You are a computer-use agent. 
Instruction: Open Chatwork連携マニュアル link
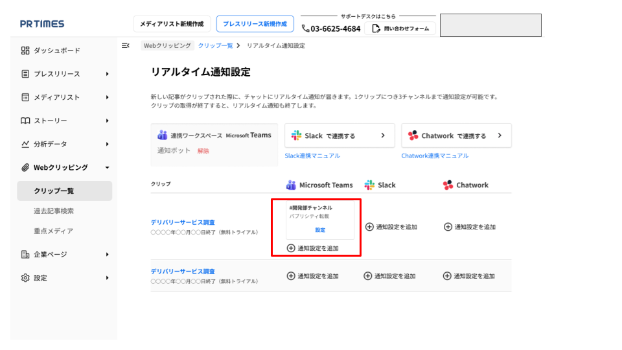pyautogui.click(x=435, y=156)
